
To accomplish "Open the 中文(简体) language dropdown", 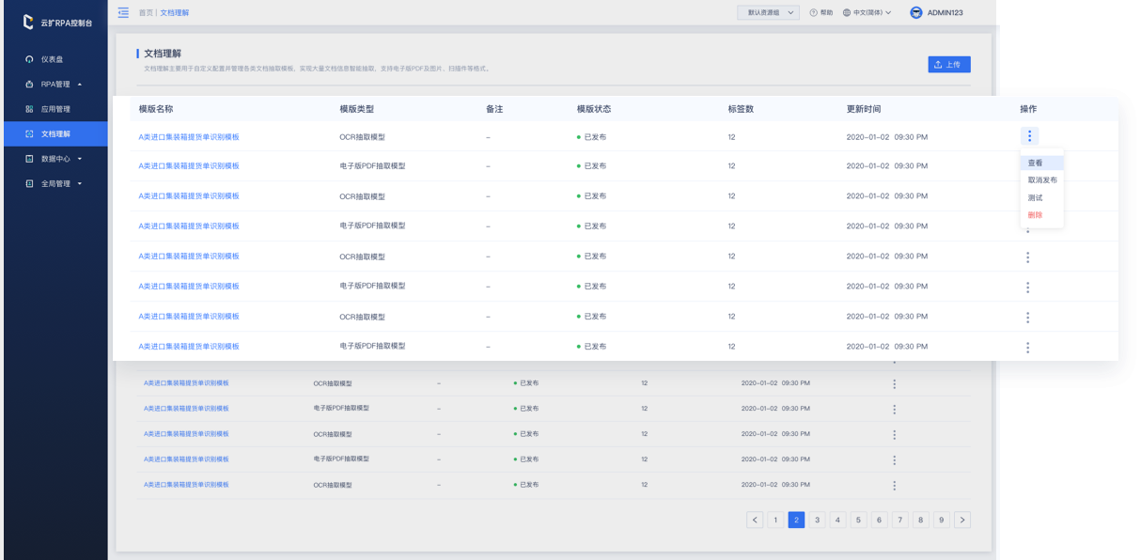I will [x=867, y=13].
